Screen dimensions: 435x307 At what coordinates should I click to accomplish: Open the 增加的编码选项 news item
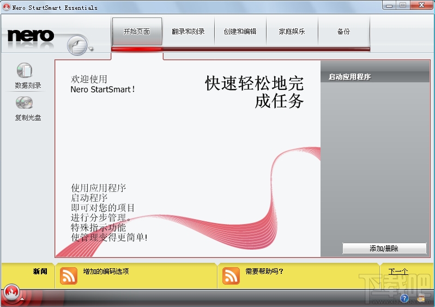pyautogui.click(x=106, y=271)
